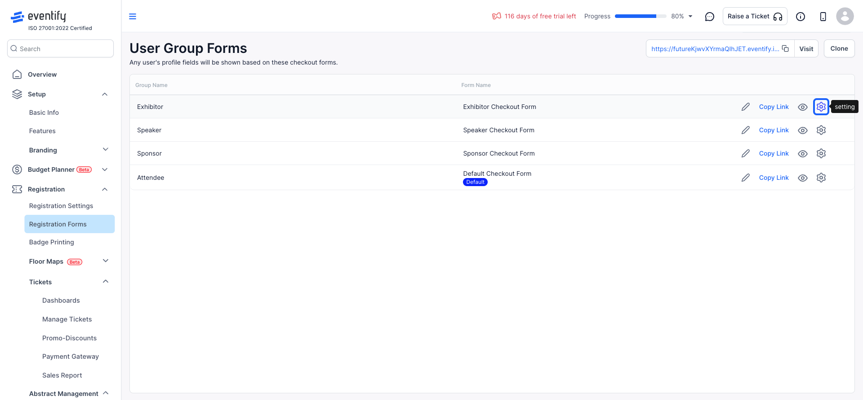
Task: Click the 116 days free trial text
Action: (540, 16)
